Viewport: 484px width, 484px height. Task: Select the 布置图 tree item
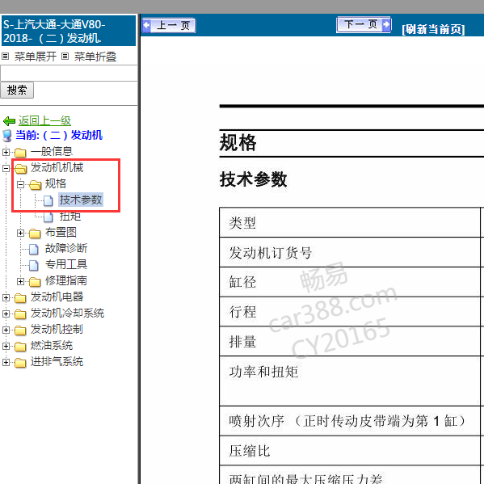tap(61, 232)
